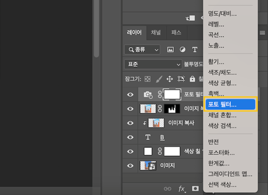Add a layer mask button
This screenshot has width=268, height=195.
(196, 189)
